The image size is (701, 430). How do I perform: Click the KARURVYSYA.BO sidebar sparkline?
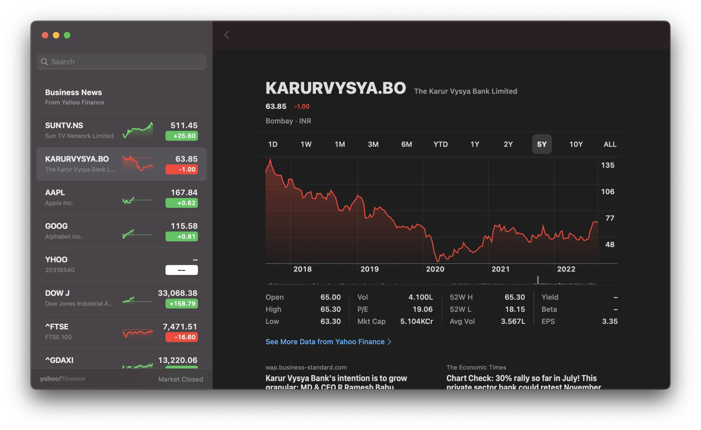tap(138, 164)
